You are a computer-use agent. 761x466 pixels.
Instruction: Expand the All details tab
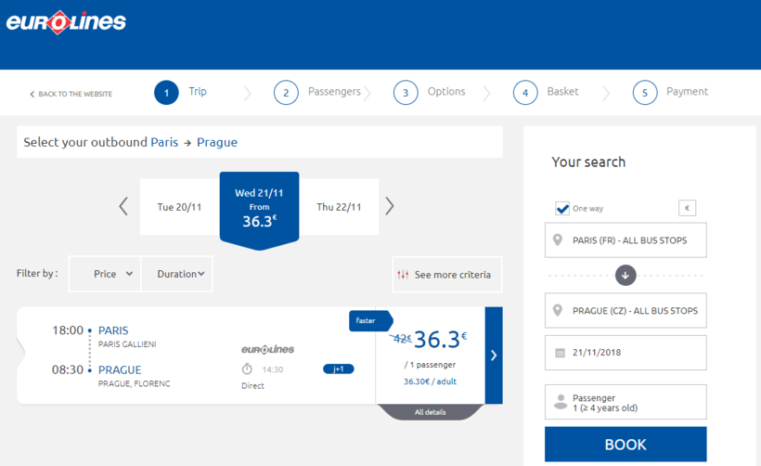click(x=430, y=411)
